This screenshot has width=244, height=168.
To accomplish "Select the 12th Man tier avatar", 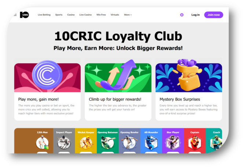I will pyautogui.click(x=42, y=142).
